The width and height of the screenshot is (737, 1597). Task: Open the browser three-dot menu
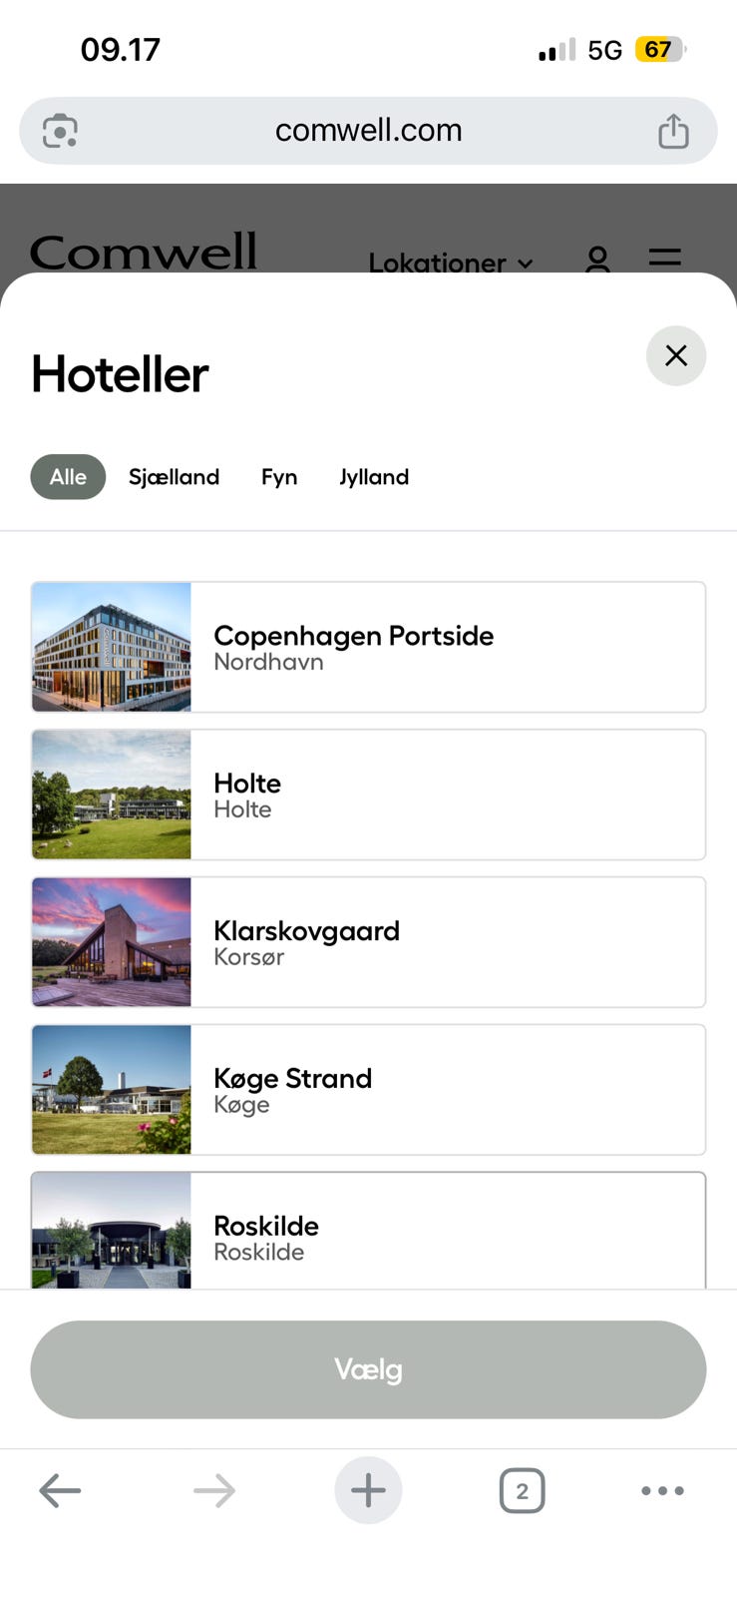[662, 1490]
